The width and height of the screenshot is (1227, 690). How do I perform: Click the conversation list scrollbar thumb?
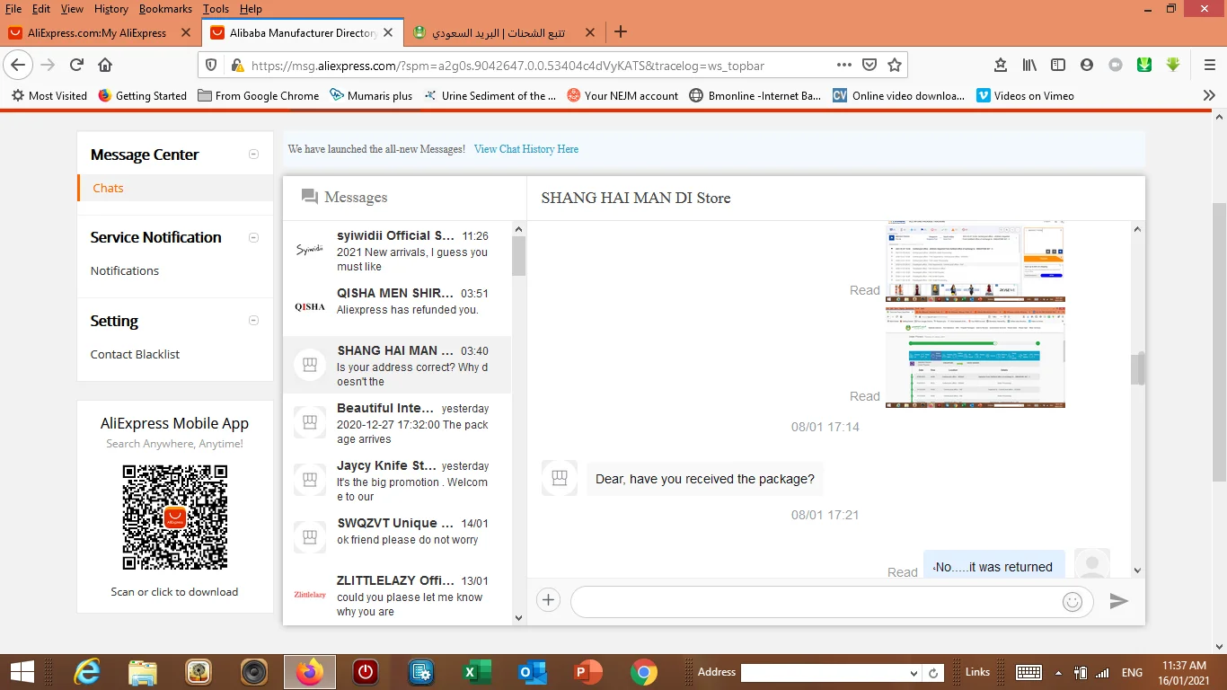[518, 256]
